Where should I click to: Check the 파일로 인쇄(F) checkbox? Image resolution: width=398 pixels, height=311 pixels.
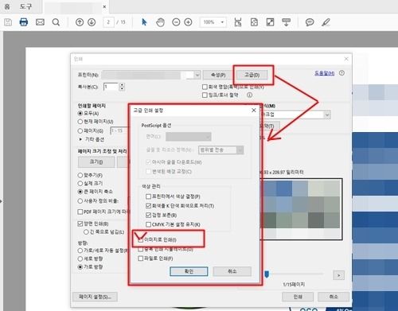click(141, 259)
